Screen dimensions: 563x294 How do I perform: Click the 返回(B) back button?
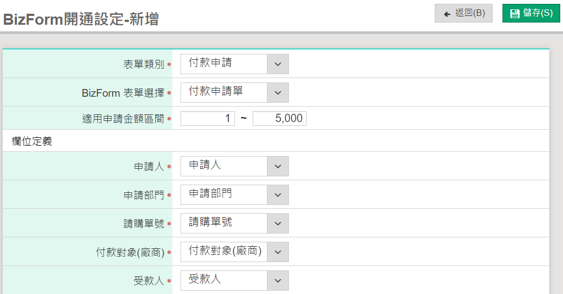pos(463,13)
